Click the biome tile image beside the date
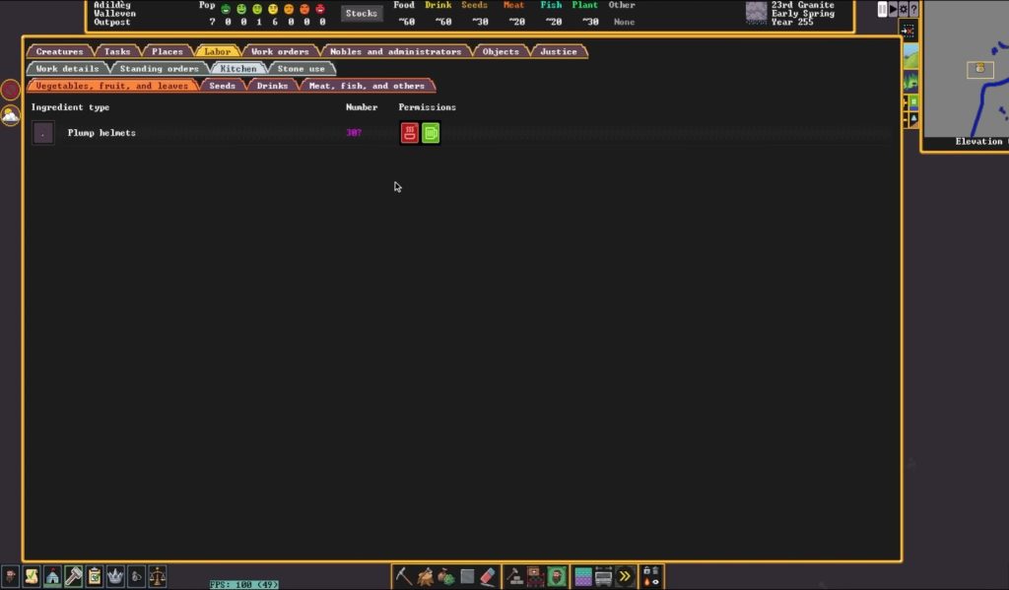Image resolution: width=1009 pixels, height=590 pixels. (756, 13)
